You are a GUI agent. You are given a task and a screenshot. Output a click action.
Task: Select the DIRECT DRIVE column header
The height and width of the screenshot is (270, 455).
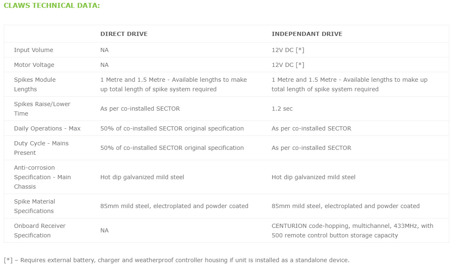124,34
